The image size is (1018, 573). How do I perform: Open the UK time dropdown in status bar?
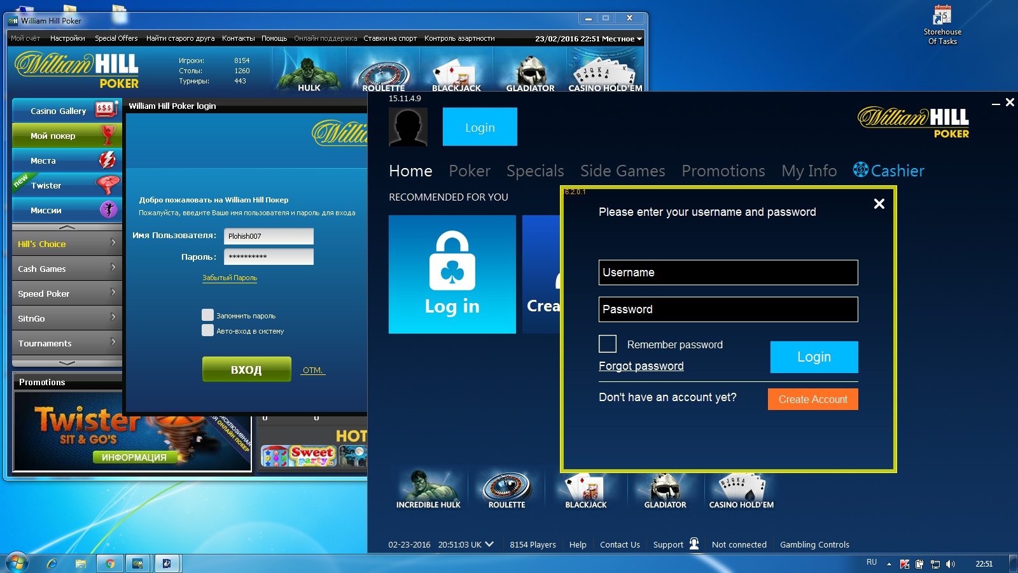489,544
